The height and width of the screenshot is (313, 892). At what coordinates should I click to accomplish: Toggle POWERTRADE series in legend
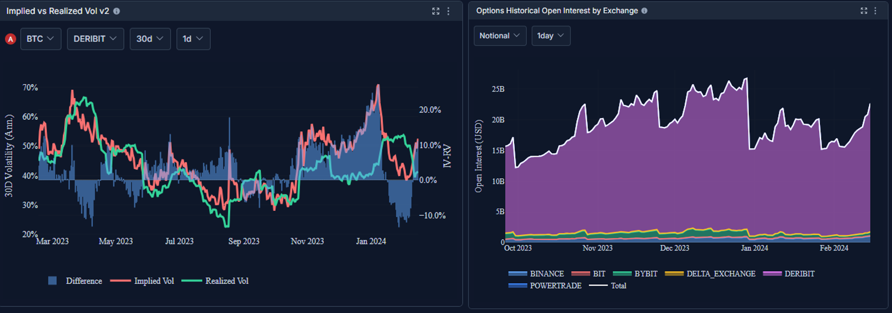point(545,285)
